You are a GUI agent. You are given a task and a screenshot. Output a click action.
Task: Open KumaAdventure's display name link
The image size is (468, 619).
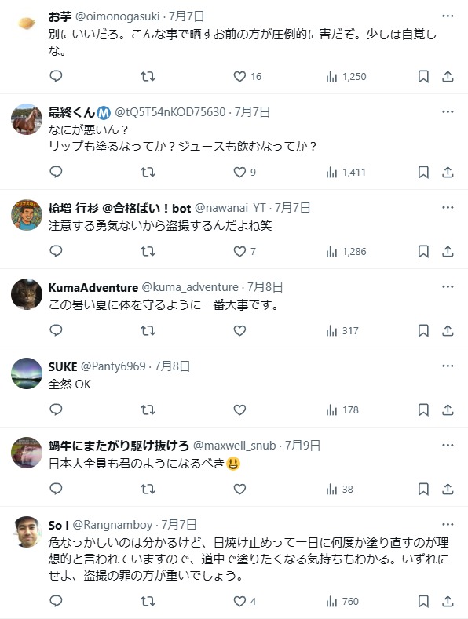tap(93, 287)
